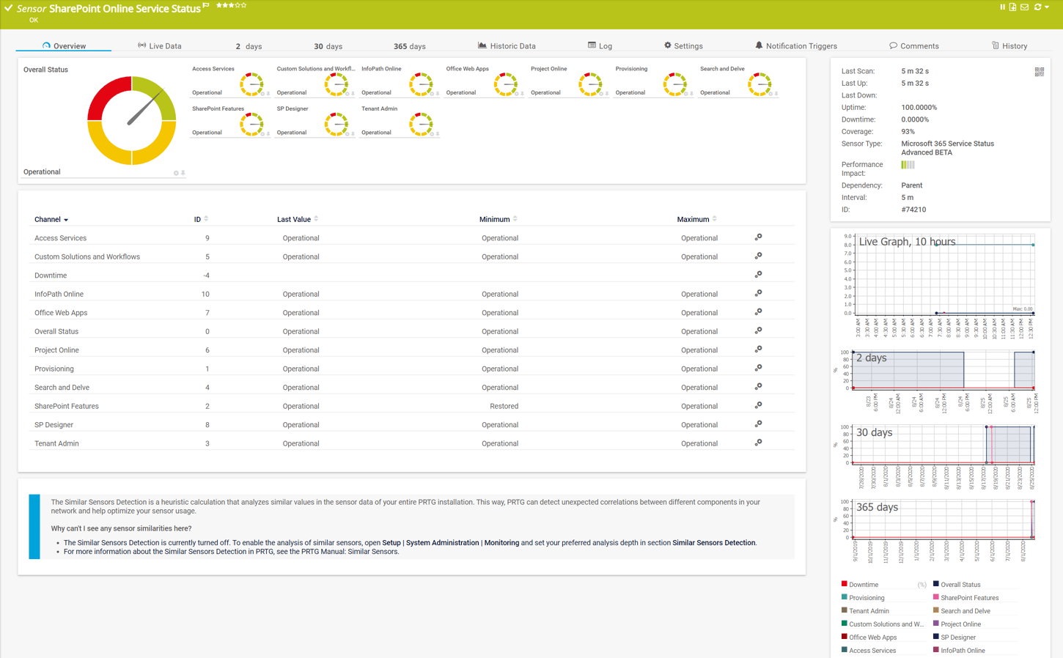Viewport: 1063px width, 658px height.
Task: Set priority by clicking the fourth star
Action: [x=237, y=5]
